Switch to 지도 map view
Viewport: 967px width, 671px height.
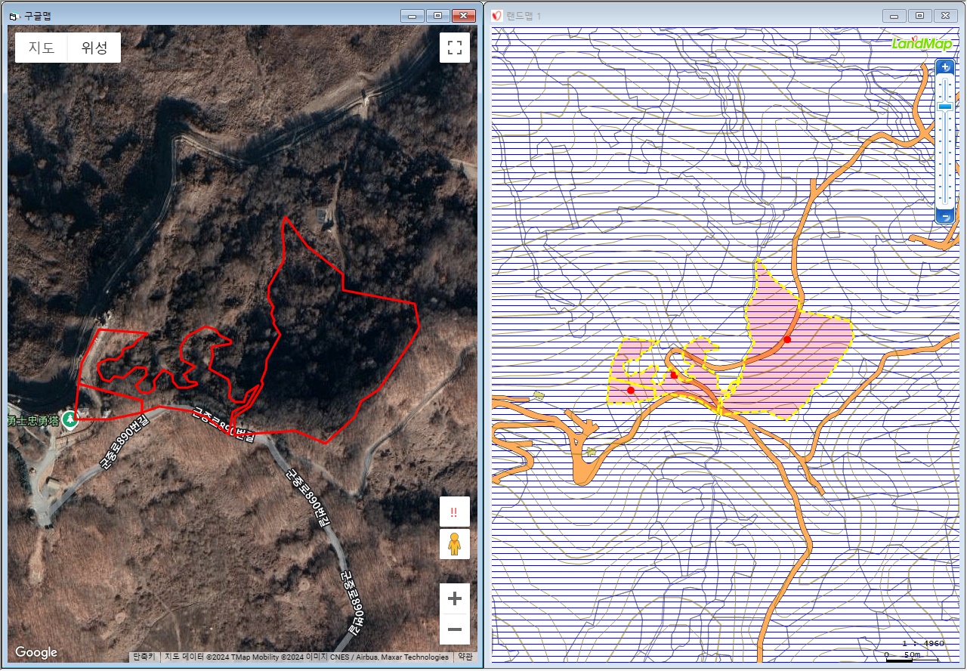pos(42,48)
